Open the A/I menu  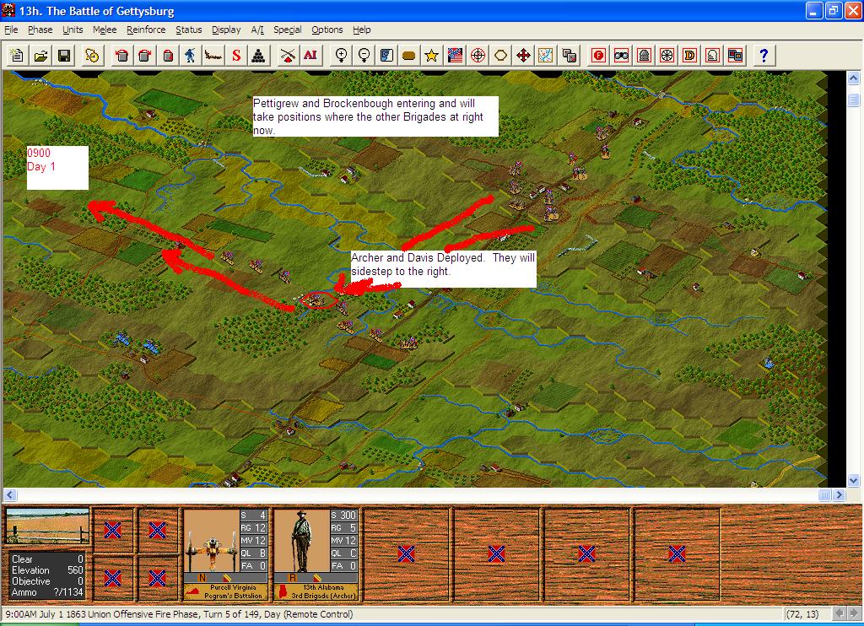tap(257, 30)
